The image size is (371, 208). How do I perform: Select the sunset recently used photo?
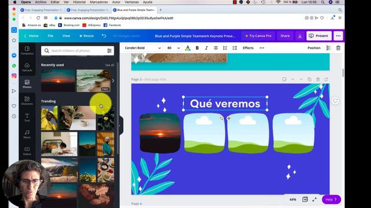coord(58,80)
